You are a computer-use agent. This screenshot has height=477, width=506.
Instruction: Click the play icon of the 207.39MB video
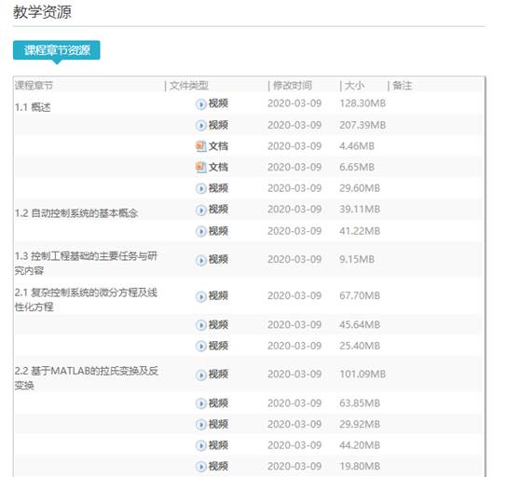tap(200, 125)
